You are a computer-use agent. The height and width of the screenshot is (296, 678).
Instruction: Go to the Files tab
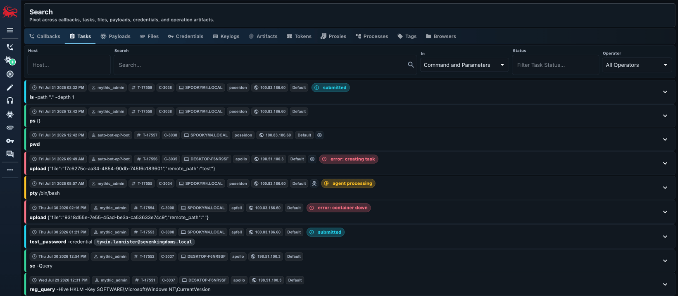click(149, 36)
